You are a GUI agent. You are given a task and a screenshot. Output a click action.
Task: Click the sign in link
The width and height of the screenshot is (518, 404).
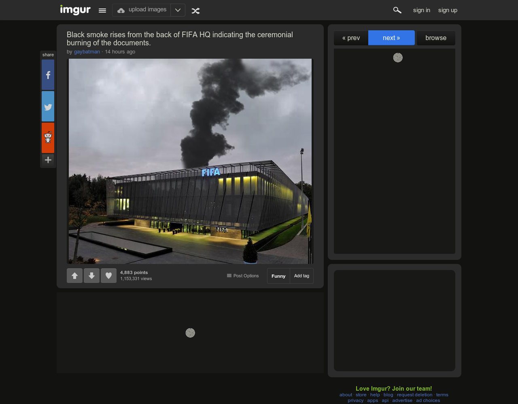click(x=422, y=10)
